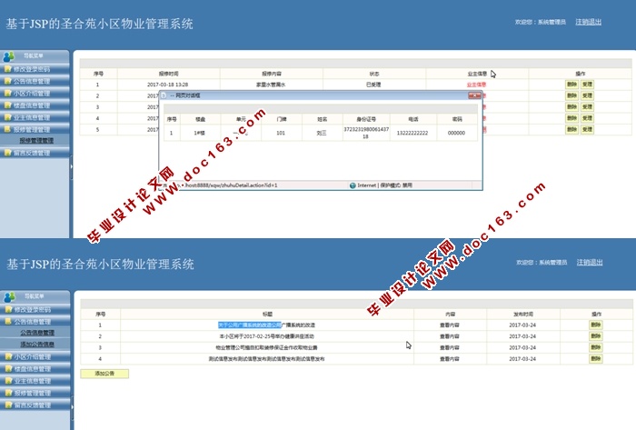
Task: Select 1#楼 building cell in dialog
Action: pyautogui.click(x=199, y=133)
